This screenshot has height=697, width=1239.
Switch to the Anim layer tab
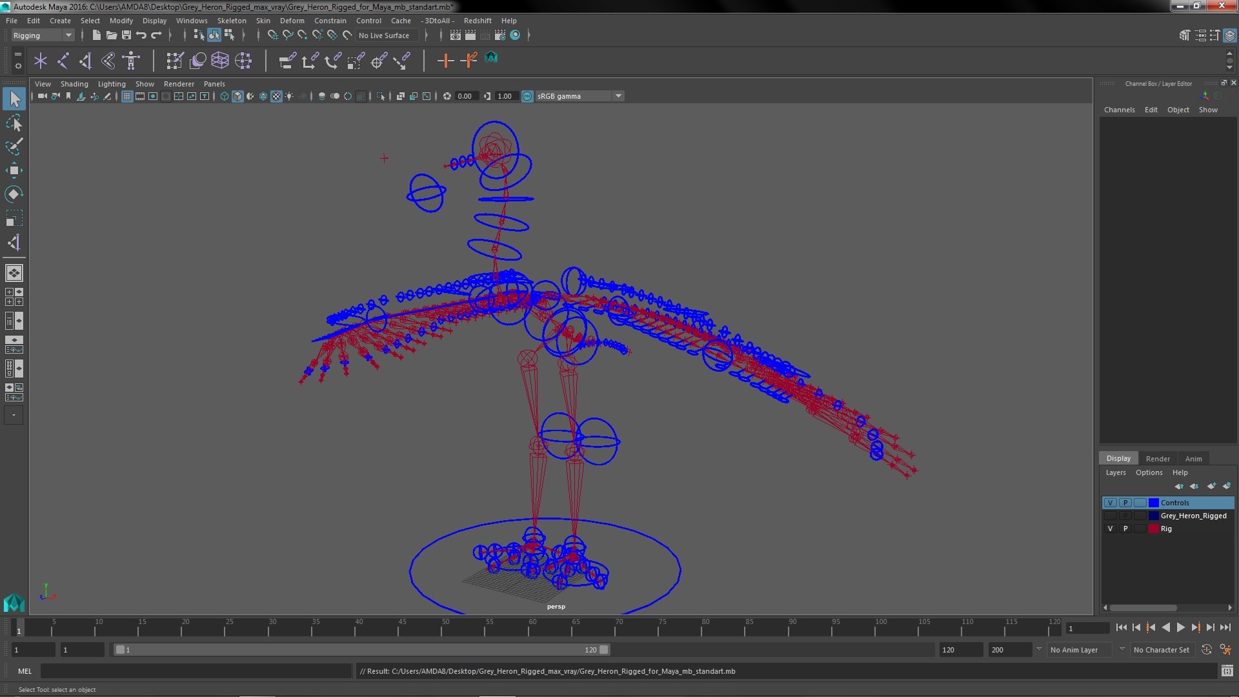tap(1193, 459)
